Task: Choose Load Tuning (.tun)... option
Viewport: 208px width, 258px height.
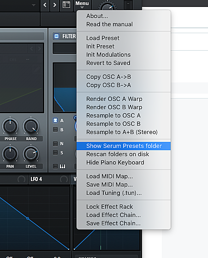Action: pyautogui.click(x=114, y=193)
